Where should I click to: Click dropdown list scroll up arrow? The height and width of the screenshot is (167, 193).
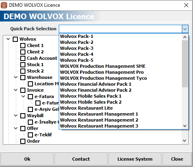pos(185,37)
